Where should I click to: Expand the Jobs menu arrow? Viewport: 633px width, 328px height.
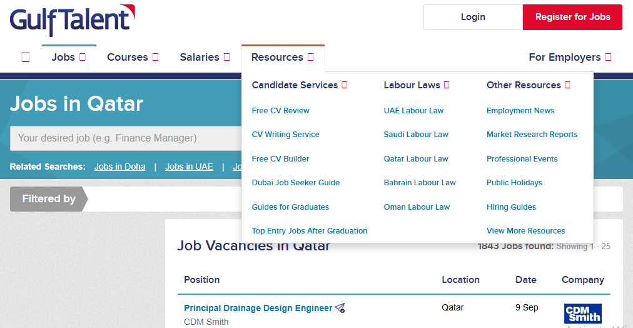83,58
